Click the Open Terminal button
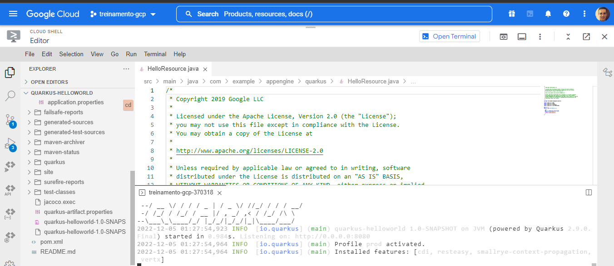The image size is (614, 266). pos(449,36)
